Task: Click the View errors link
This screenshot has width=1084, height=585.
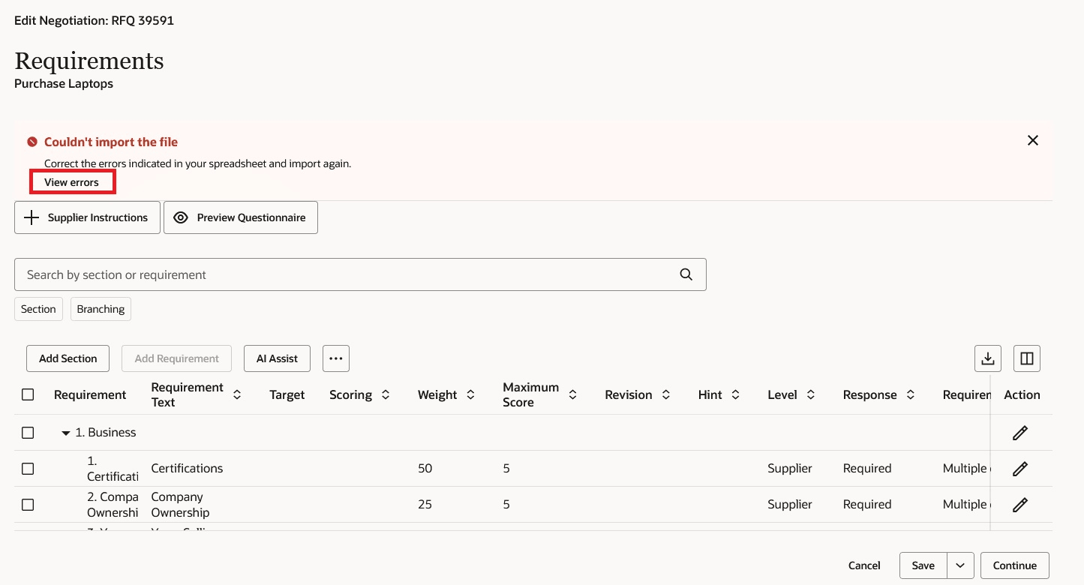Action: (x=71, y=182)
